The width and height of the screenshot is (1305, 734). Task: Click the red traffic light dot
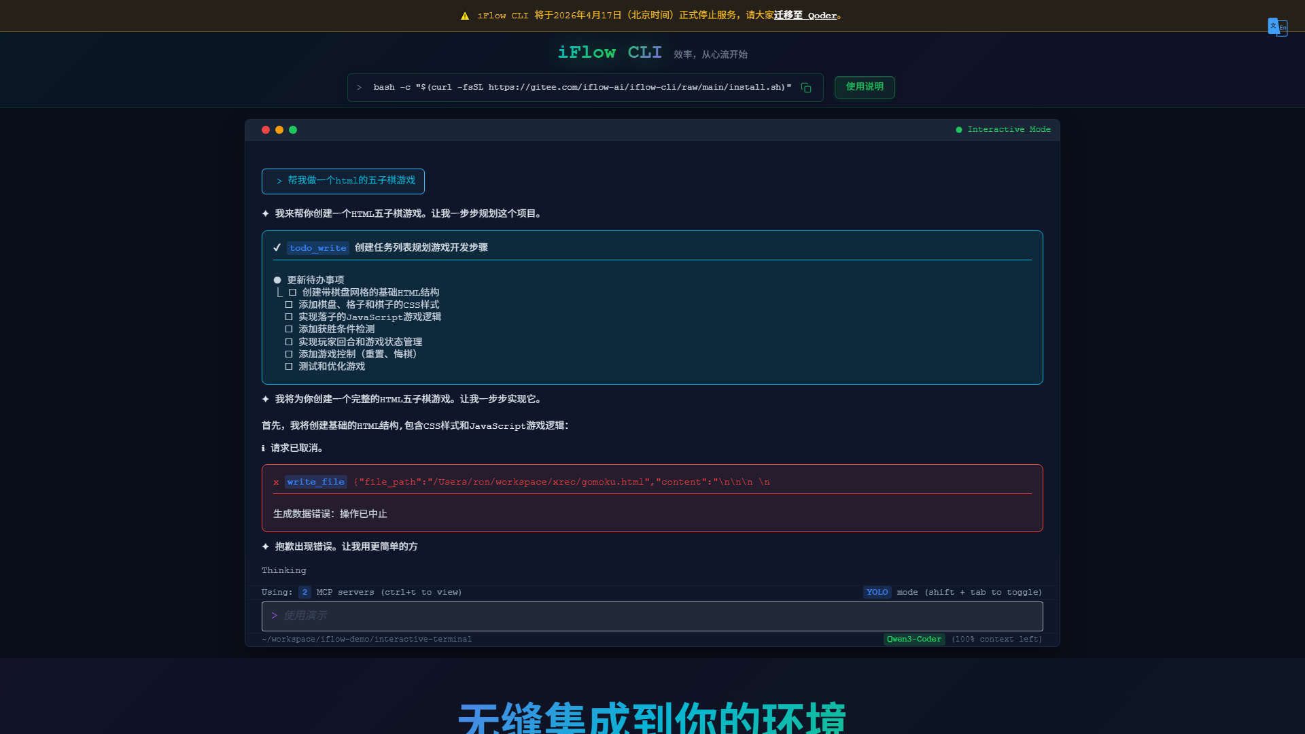pyautogui.click(x=266, y=130)
